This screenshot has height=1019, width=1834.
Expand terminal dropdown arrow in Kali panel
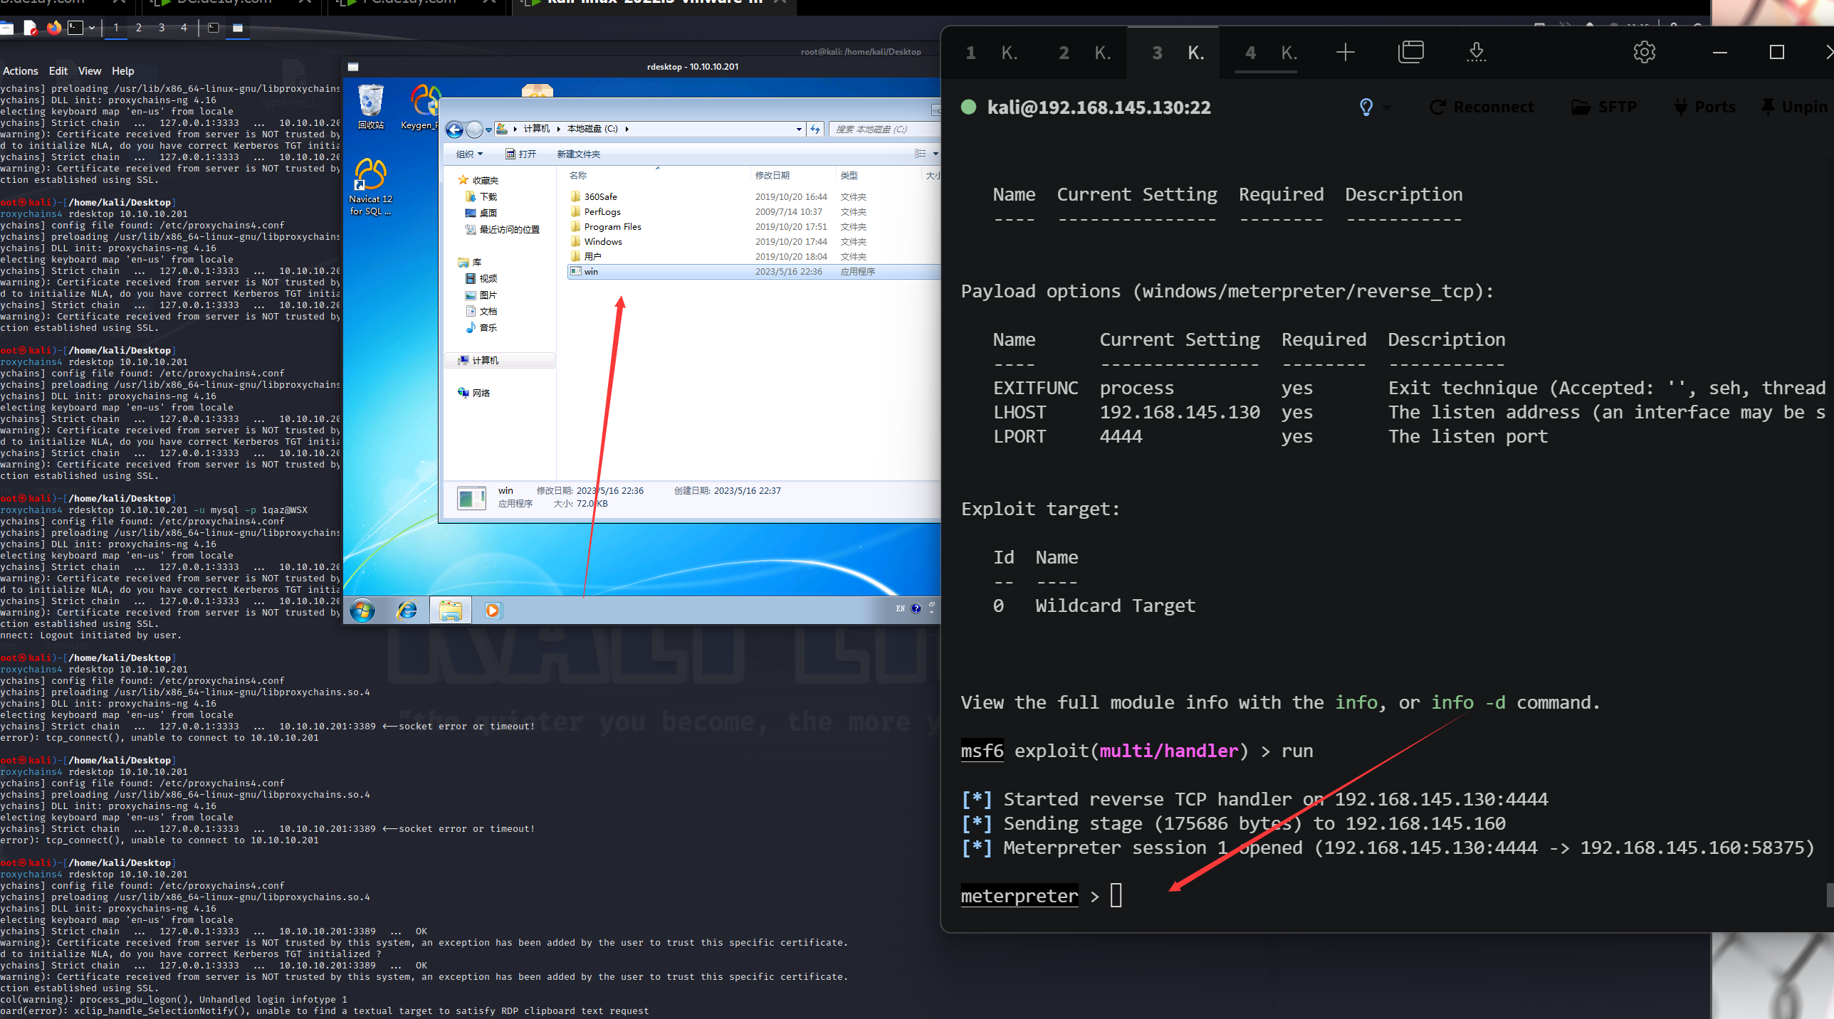(91, 28)
